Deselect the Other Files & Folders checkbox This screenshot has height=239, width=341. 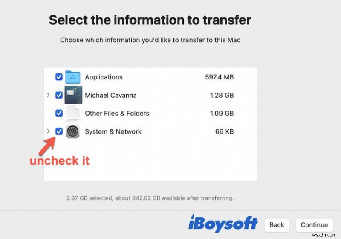click(x=59, y=114)
